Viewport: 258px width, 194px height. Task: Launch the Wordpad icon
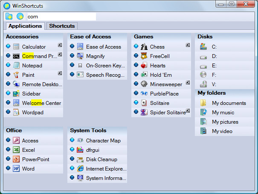click(16, 112)
